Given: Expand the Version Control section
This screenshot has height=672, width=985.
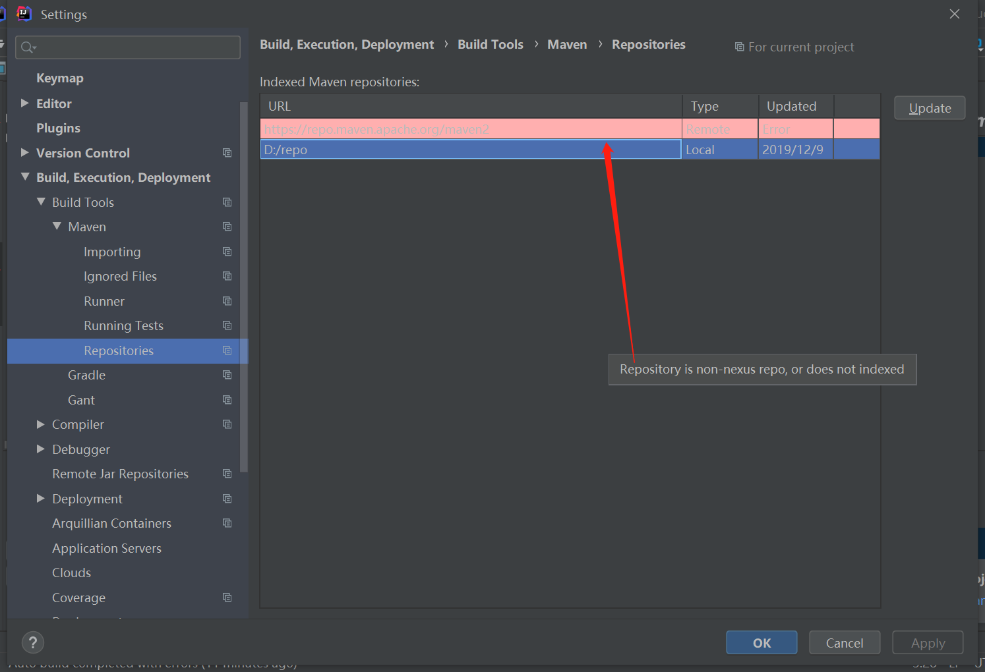Looking at the screenshot, I should [25, 152].
